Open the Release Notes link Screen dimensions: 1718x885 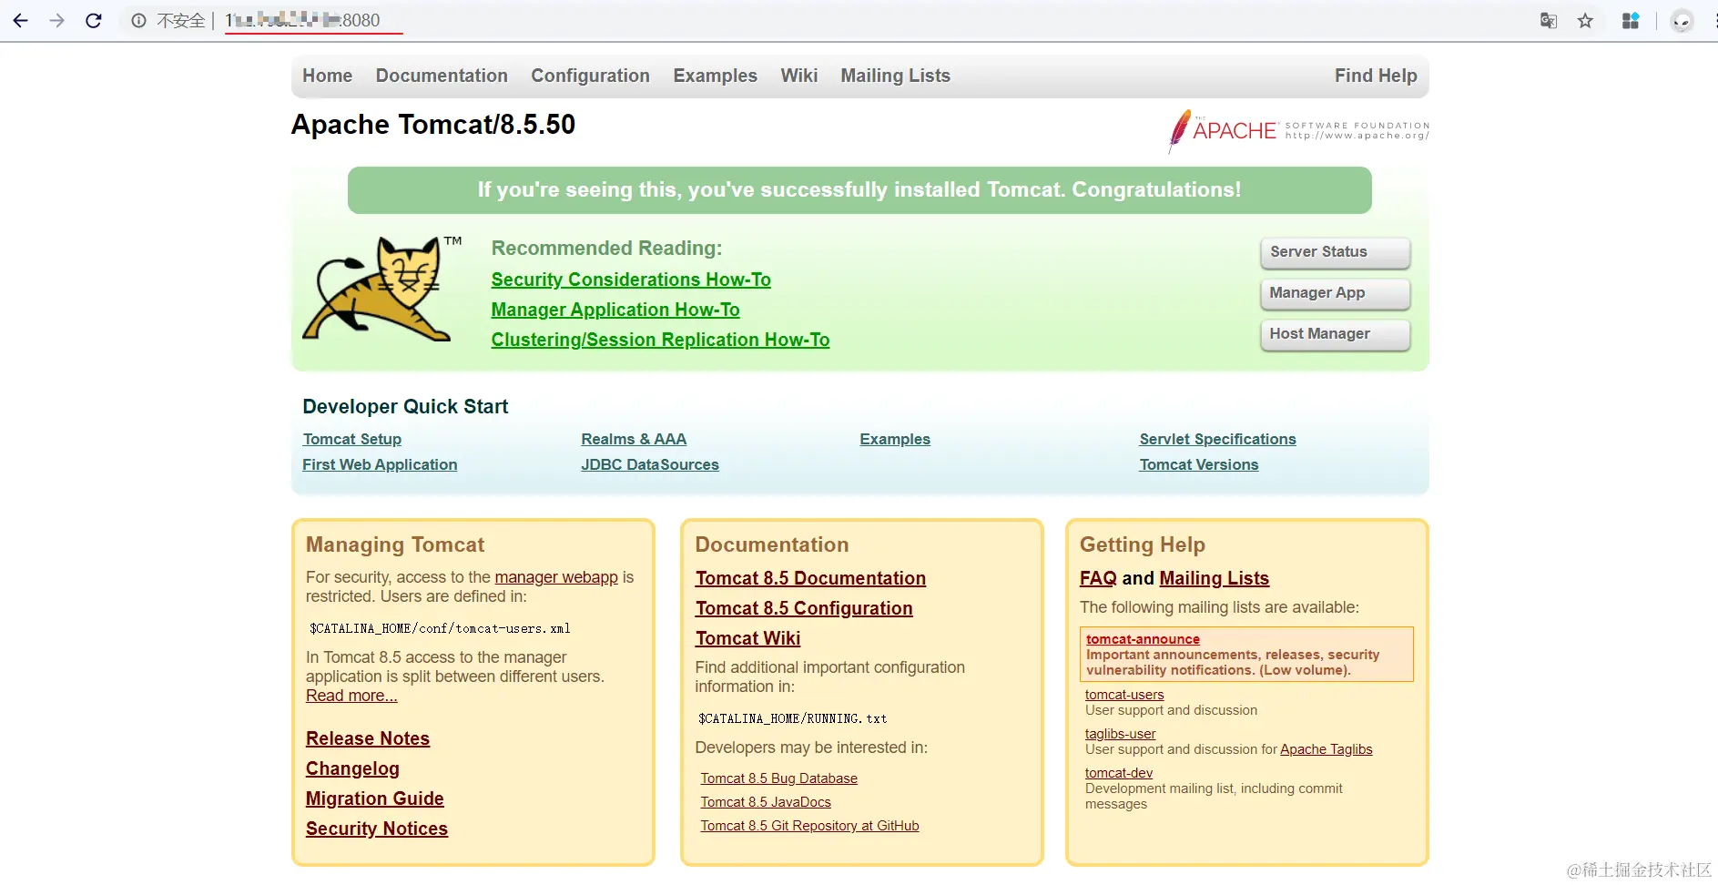pyautogui.click(x=368, y=738)
